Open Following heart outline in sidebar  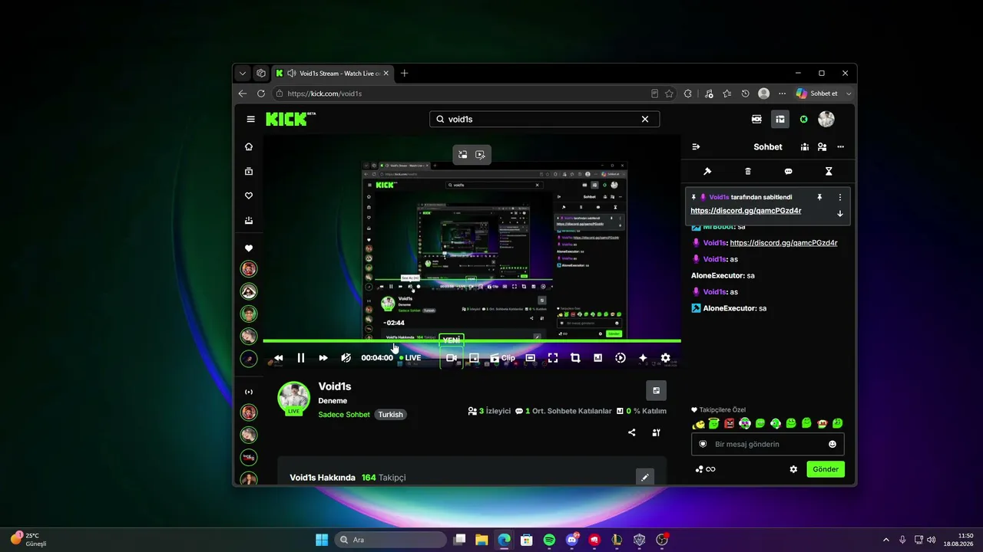249,195
